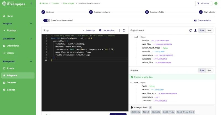Go to the Settings wizard step
The height and width of the screenshot is (115, 221).
(x=48, y=12)
